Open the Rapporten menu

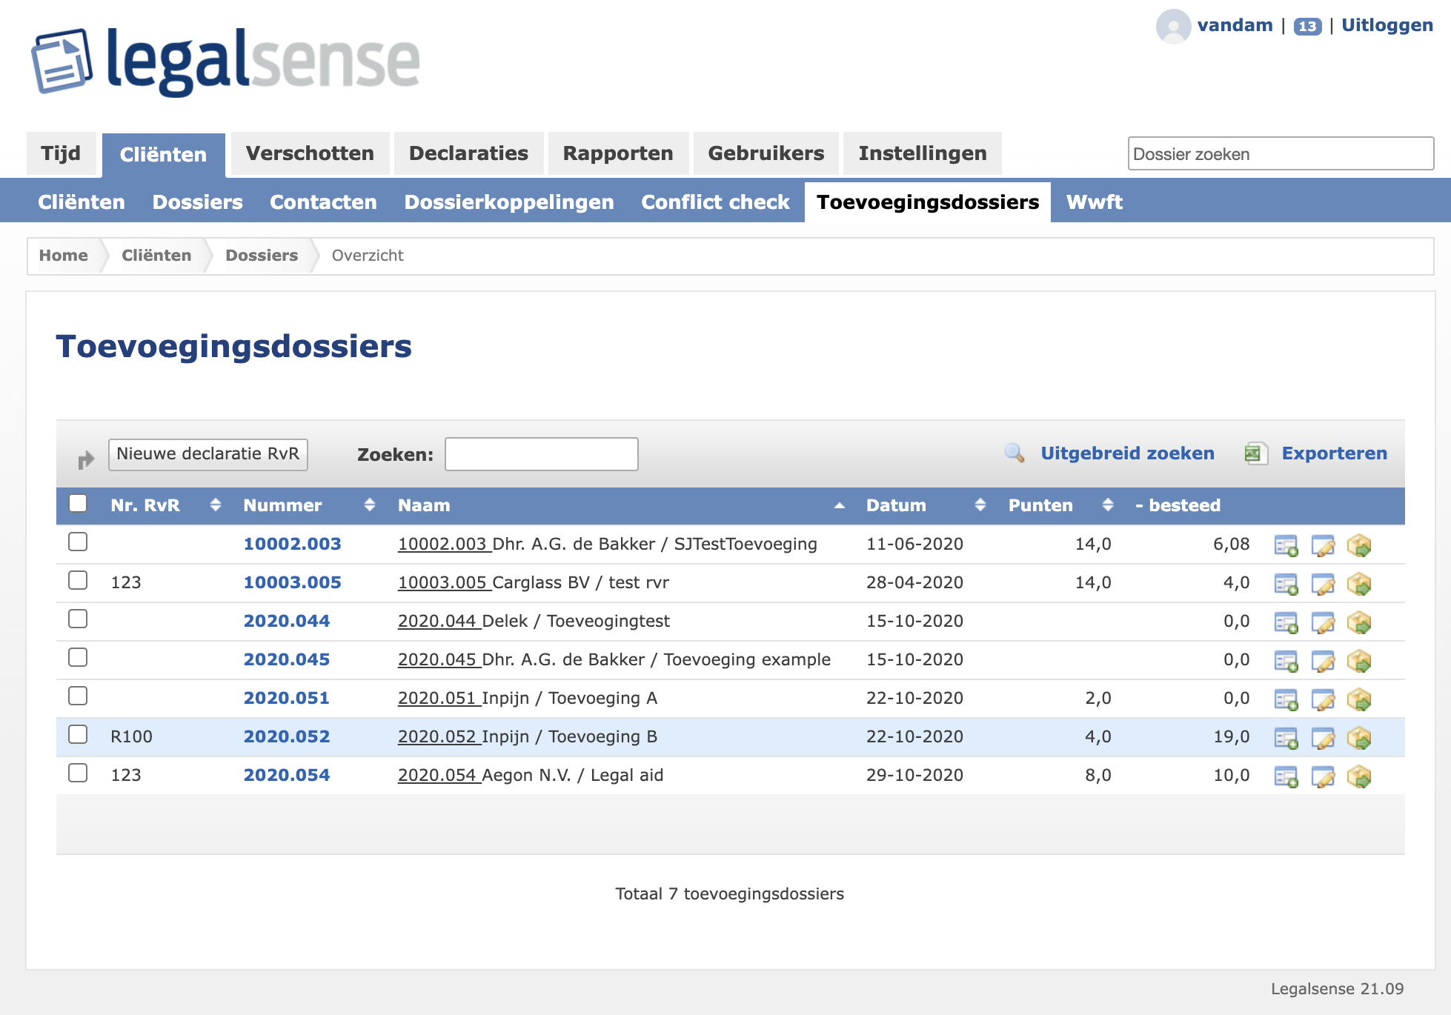617,153
